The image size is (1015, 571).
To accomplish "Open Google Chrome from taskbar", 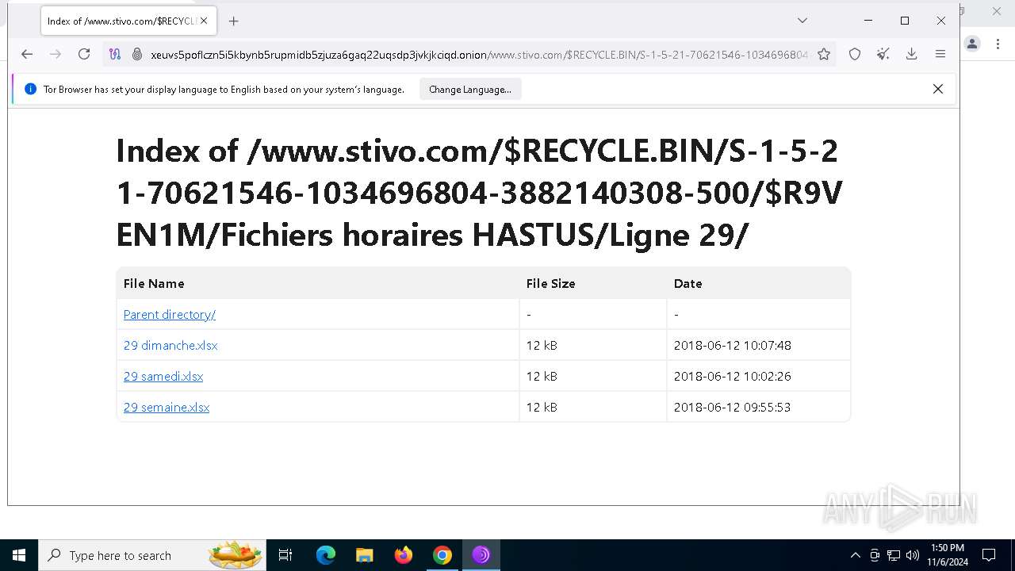I will pyautogui.click(x=442, y=555).
